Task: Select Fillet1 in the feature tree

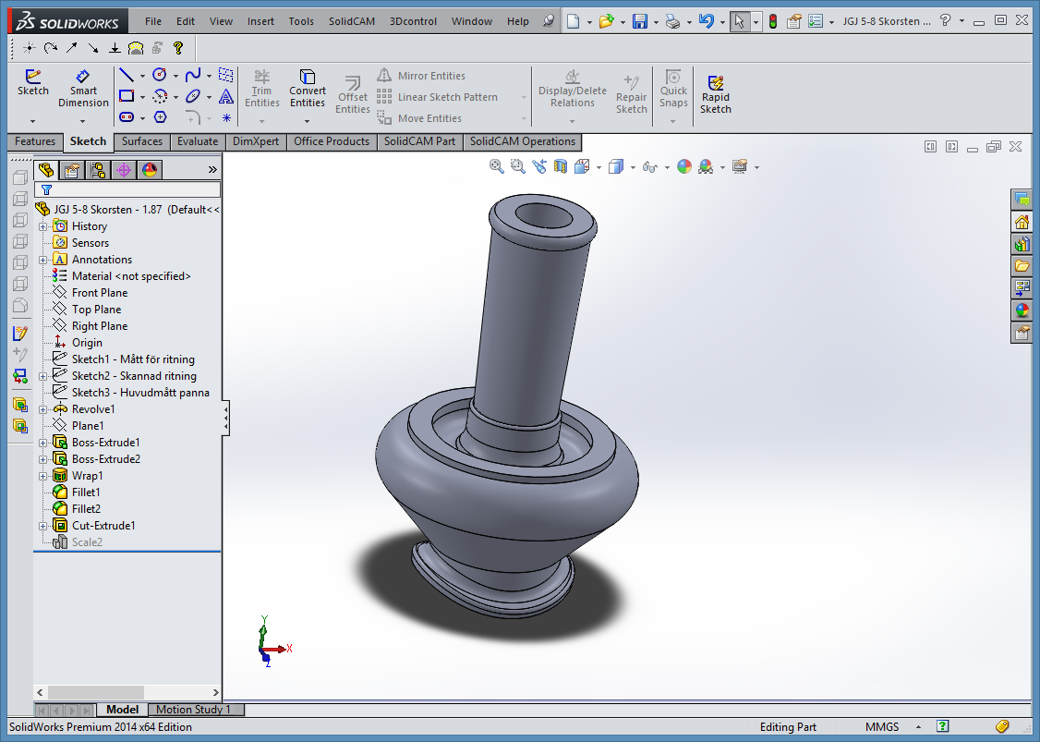Action: tap(86, 493)
